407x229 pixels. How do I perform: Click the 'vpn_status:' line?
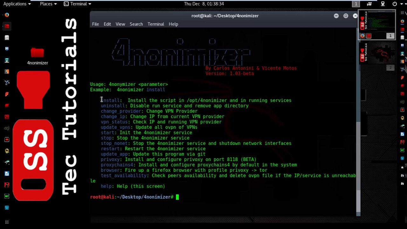[x=161, y=122]
